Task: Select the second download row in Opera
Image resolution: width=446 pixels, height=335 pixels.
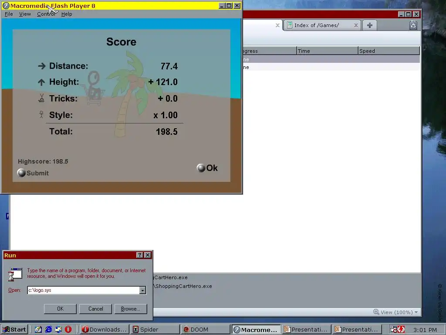Action: [331, 67]
